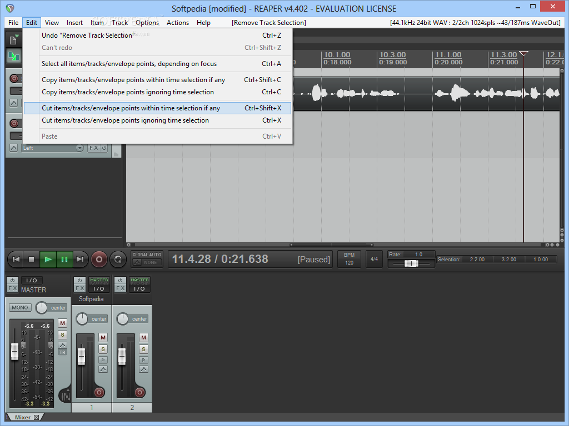Image resolution: width=569 pixels, height=426 pixels.
Task: Click the BPM 120 tempo field
Action: click(349, 259)
